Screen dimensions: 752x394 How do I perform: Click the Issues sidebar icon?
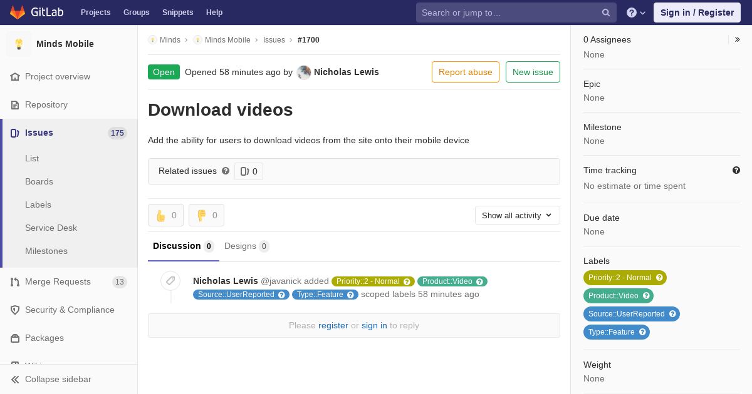point(15,133)
